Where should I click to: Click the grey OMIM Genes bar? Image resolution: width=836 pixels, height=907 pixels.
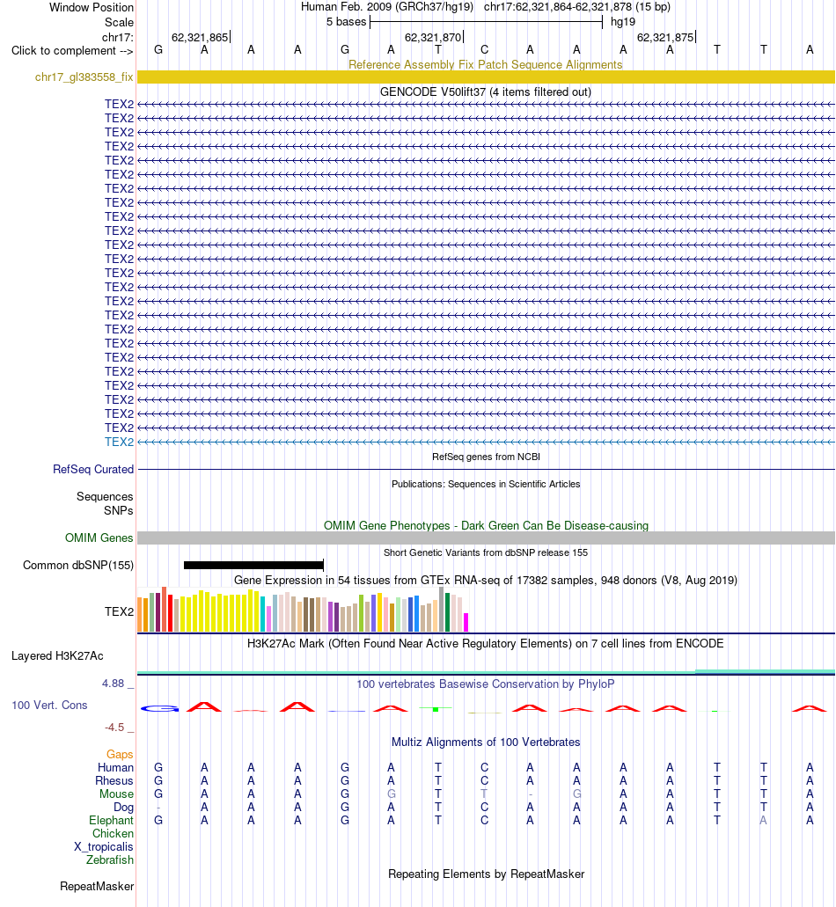point(486,538)
